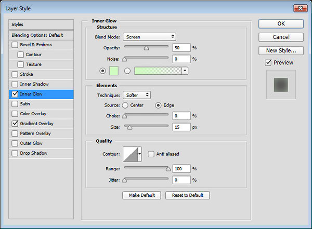Click the Cancel button
312x229 pixels.
[x=281, y=37]
